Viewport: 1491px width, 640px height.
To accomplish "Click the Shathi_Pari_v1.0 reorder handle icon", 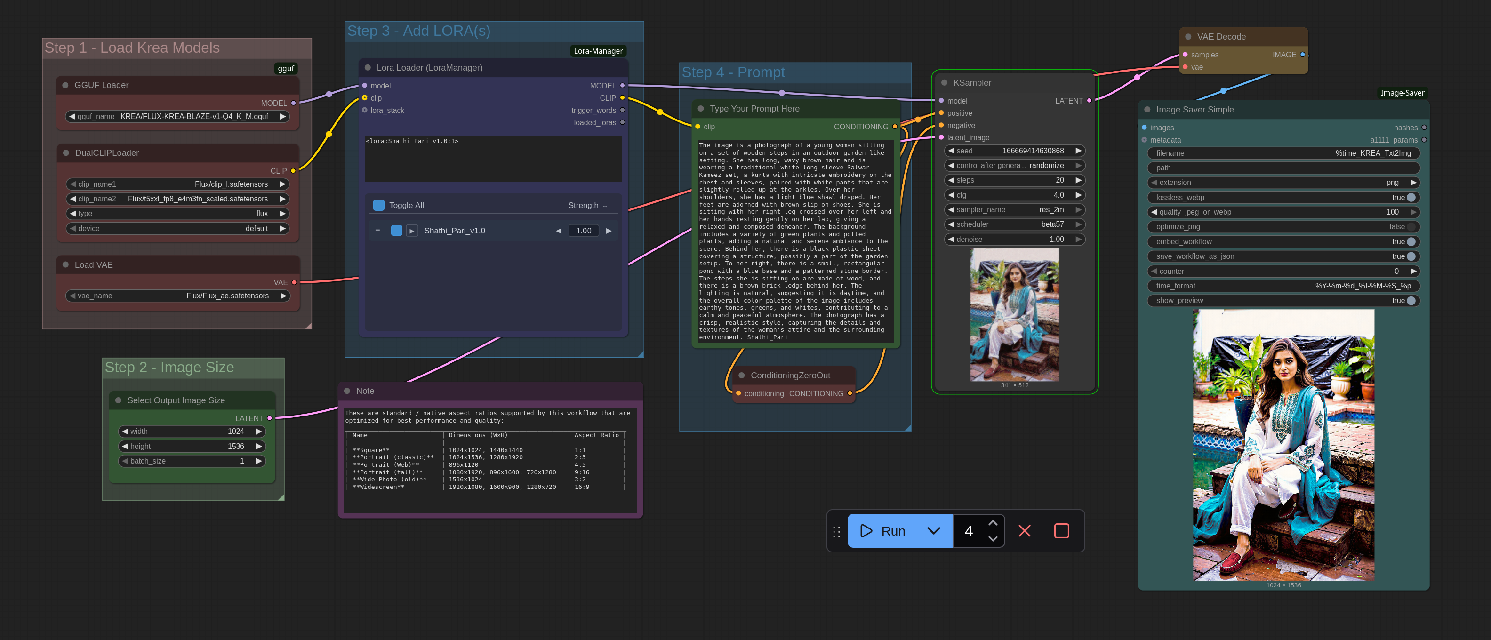I will 377,231.
